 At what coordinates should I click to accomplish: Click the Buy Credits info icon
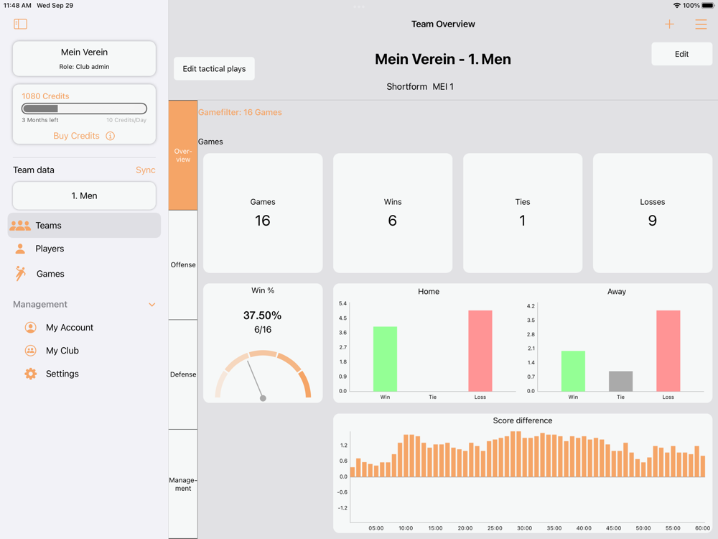(111, 136)
